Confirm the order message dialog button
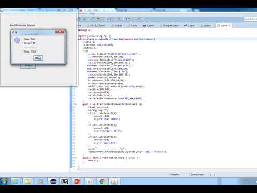The height and width of the screenshot is (193, 257). pos(38,58)
